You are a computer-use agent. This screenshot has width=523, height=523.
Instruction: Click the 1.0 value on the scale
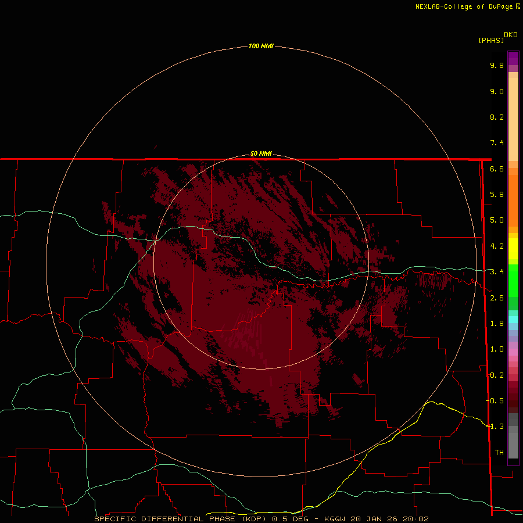[497, 349]
